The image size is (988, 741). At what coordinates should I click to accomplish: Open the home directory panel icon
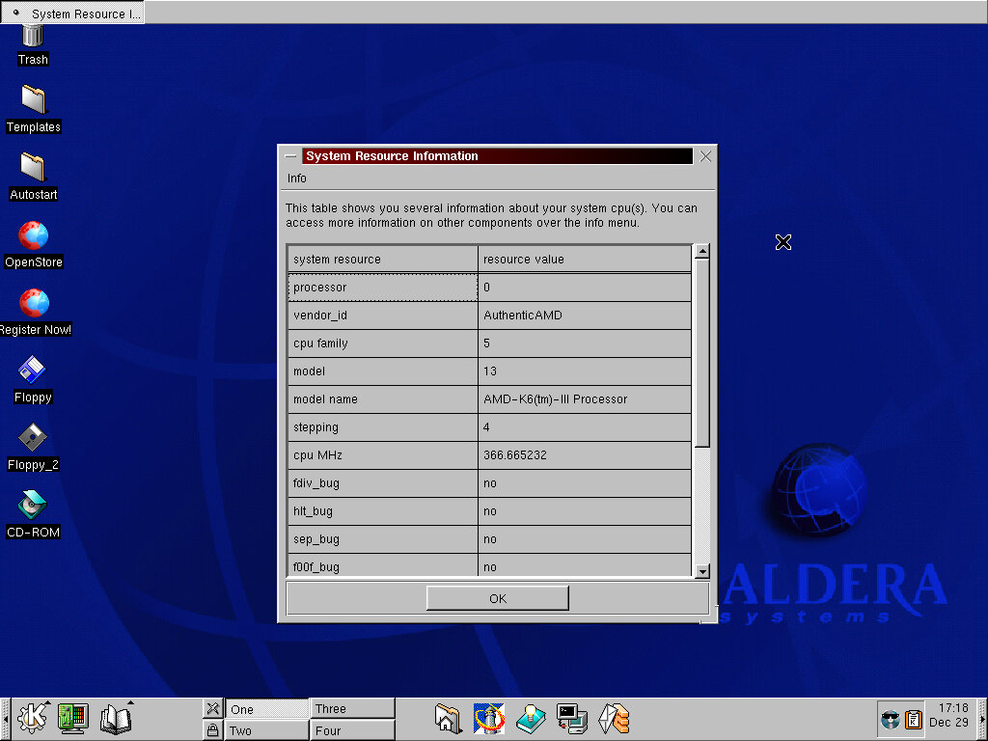point(448,718)
